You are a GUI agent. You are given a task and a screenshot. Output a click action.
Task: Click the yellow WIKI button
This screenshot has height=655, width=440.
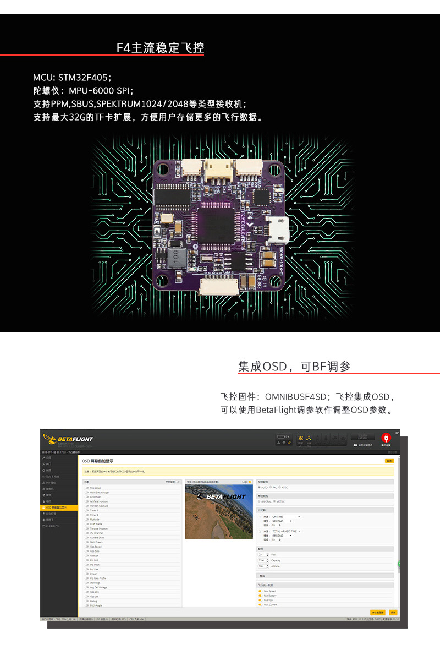coord(389,461)
